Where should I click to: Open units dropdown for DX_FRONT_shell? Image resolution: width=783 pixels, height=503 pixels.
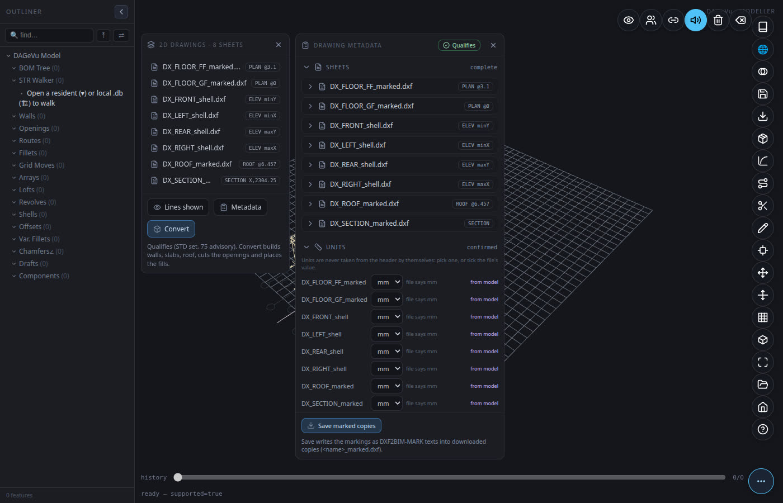(386, 317)
